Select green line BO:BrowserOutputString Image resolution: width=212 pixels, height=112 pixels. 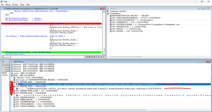51,52
